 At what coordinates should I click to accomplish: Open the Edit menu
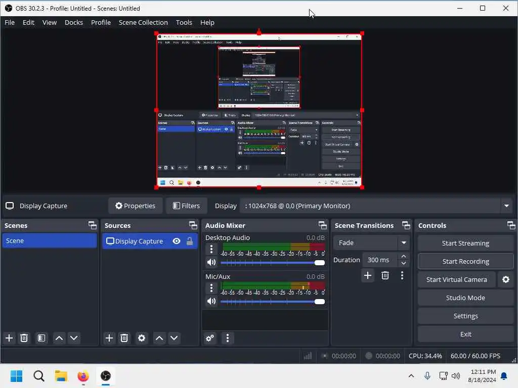[x=28, y=22]
